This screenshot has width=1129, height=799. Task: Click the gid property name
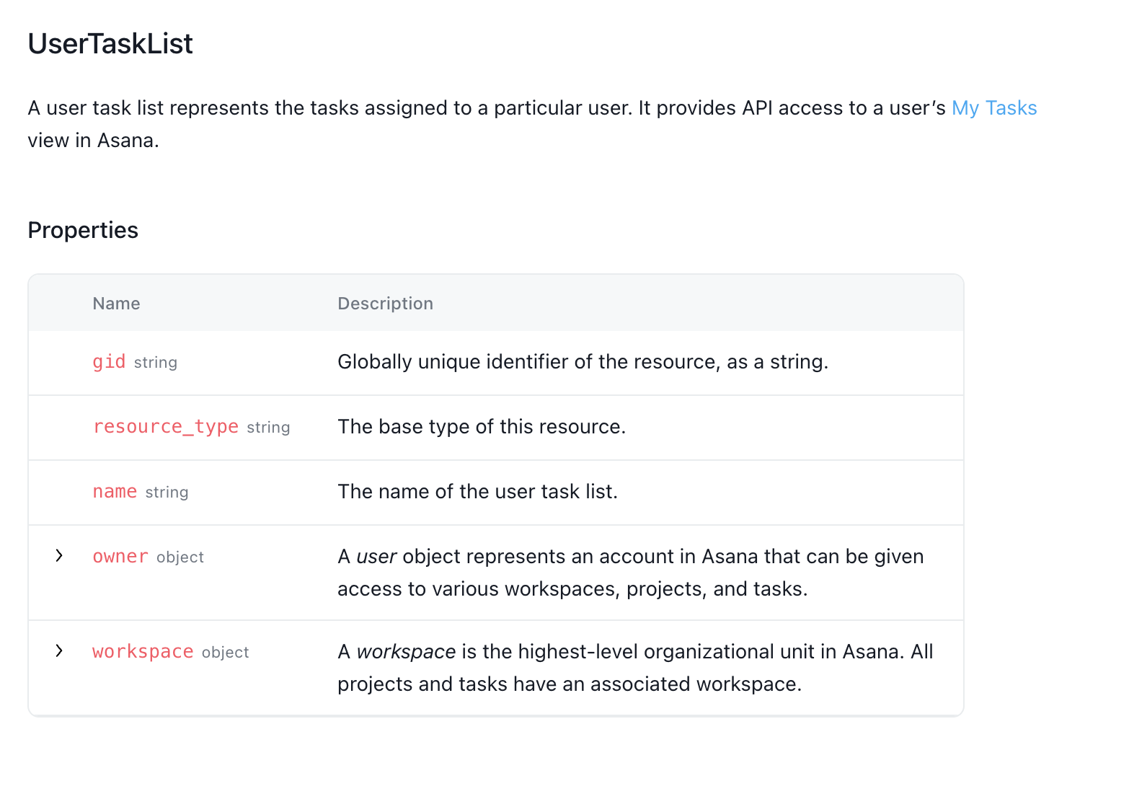(109, 362)
